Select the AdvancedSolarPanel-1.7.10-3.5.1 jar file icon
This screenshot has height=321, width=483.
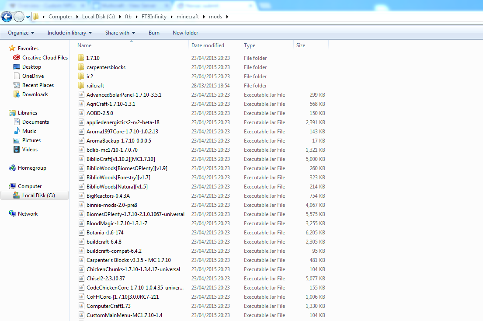[81, 94]
